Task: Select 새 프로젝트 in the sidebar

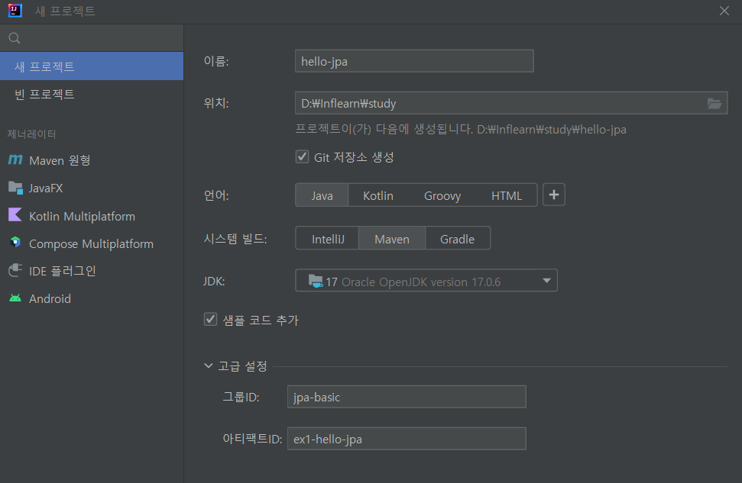Action: tap(92, 66)
